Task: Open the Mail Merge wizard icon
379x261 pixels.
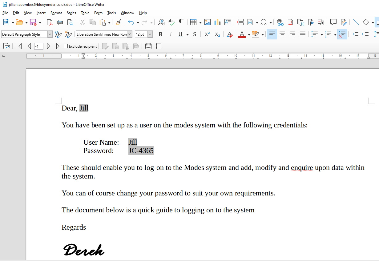Action: (x=6, y=46)
